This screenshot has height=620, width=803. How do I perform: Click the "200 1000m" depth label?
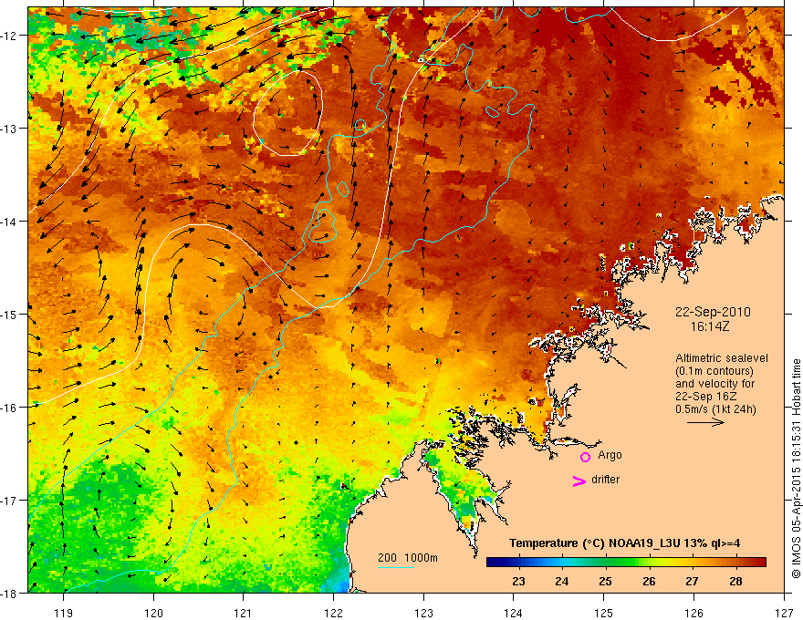408,558
